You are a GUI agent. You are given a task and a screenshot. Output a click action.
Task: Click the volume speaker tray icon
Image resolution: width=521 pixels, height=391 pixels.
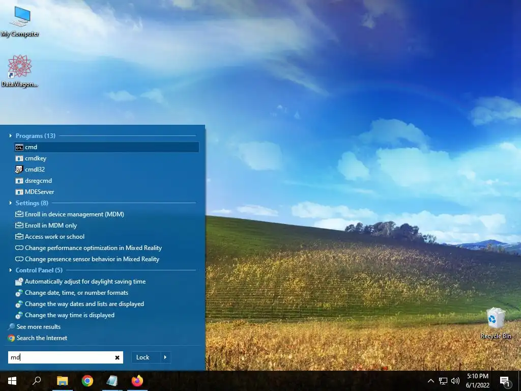[455, 381]
